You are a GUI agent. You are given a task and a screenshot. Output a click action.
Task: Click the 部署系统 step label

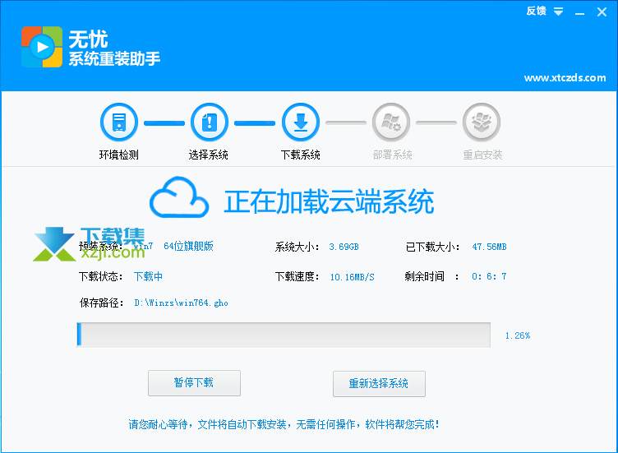[x=393, y=155]
